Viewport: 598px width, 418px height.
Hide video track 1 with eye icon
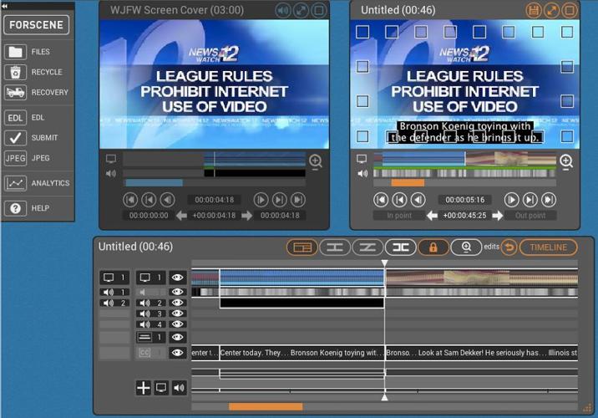(177, 278)
